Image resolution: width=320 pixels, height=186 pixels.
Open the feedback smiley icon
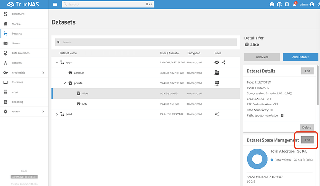pos(272,4)
